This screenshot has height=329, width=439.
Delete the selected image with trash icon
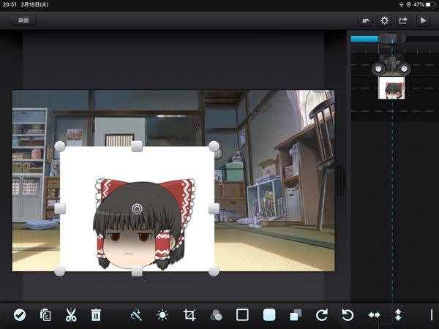(96, 315)
